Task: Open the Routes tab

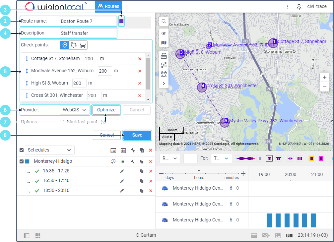Action: pyautogui.click(x=109, y=6)
